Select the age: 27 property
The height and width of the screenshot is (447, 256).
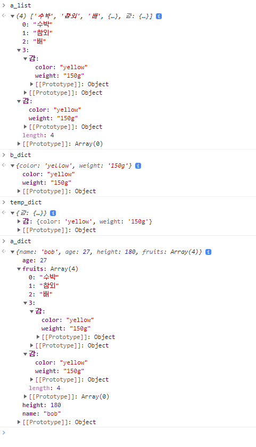(x=35, y=260)
